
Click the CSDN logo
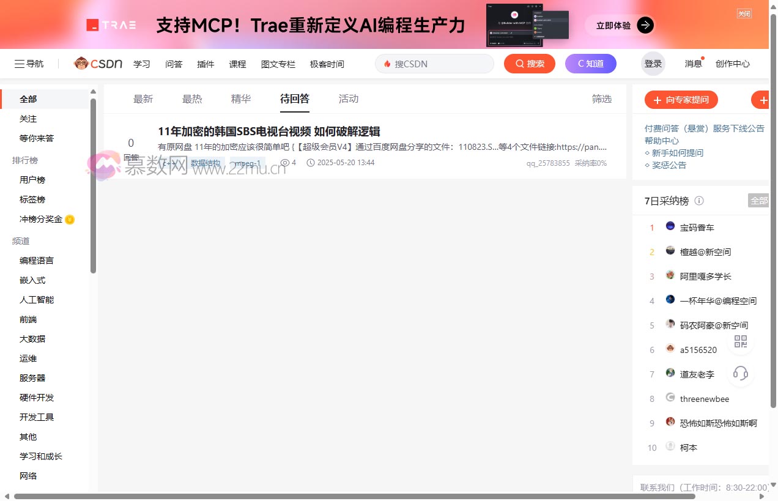(98, 63)
